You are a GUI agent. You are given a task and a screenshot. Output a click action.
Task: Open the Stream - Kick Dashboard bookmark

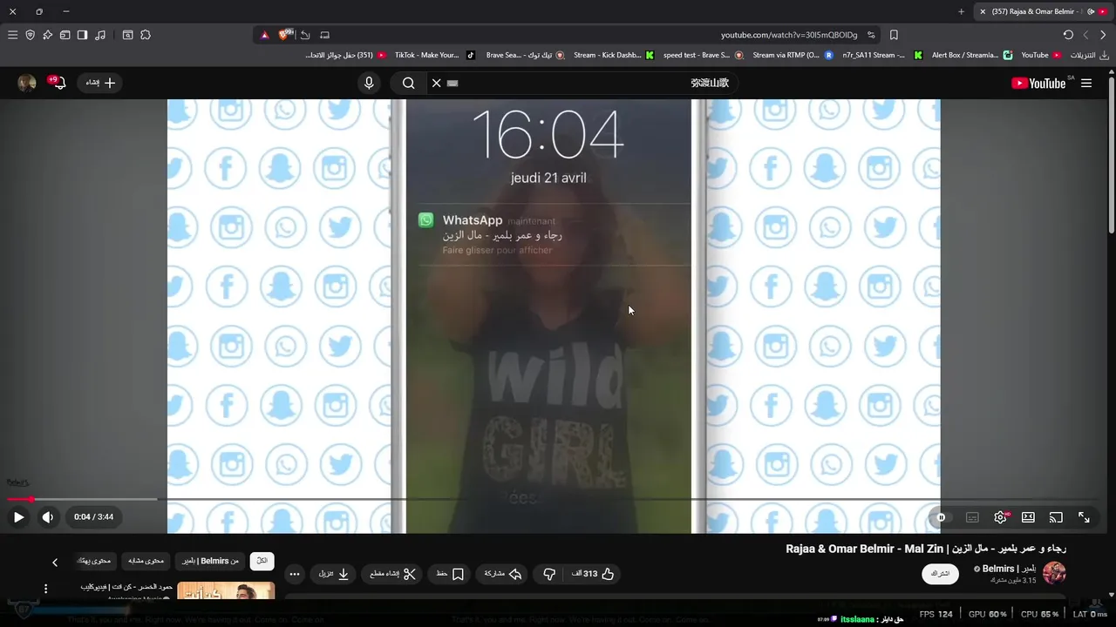click(x=613, y=55)
